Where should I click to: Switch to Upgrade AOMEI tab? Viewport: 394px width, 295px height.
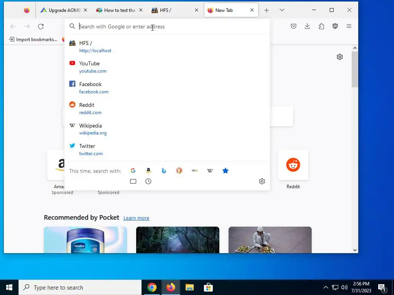(60, 10)
